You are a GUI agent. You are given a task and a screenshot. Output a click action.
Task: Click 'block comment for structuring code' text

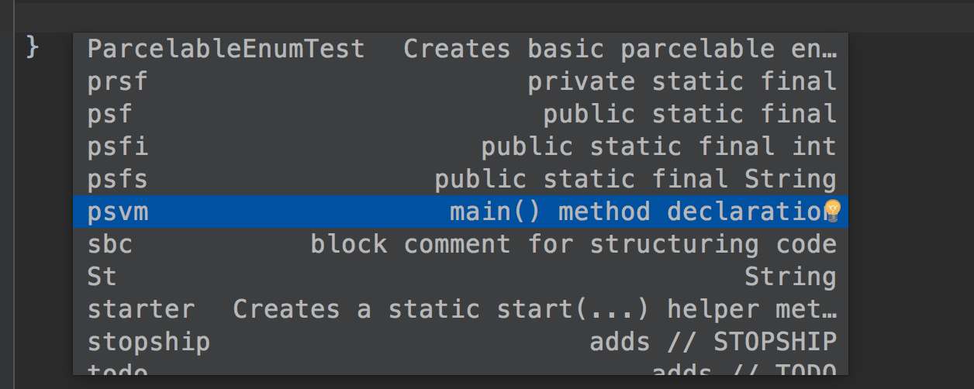574,245
